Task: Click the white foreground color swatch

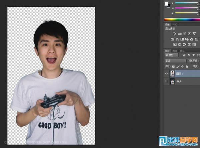Action: click(166, 4)
